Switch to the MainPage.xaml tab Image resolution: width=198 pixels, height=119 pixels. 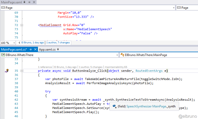[11, 2]
